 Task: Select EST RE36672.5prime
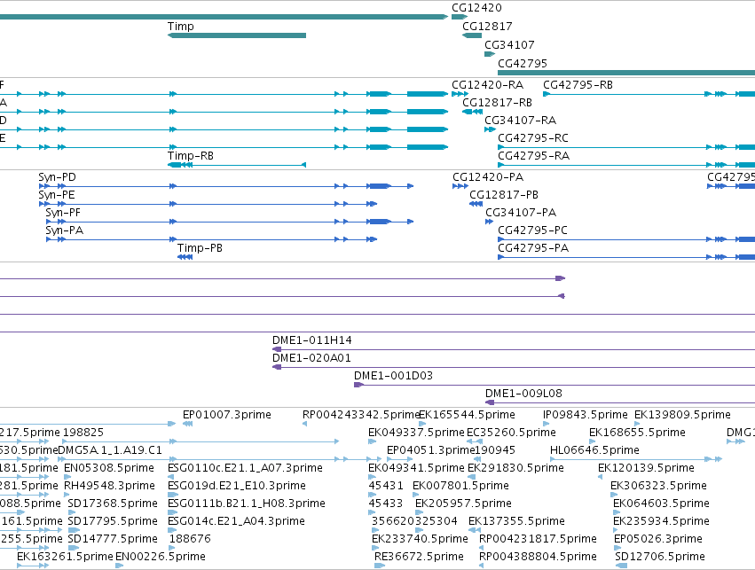pos(380,566)
